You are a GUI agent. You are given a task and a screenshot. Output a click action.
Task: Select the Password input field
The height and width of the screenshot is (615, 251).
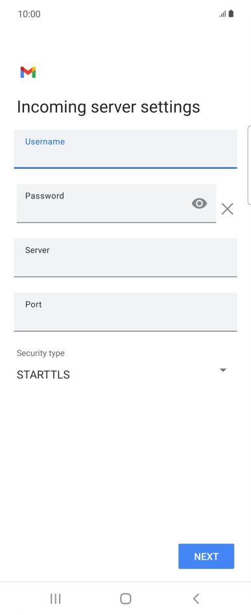coord(116,203)
